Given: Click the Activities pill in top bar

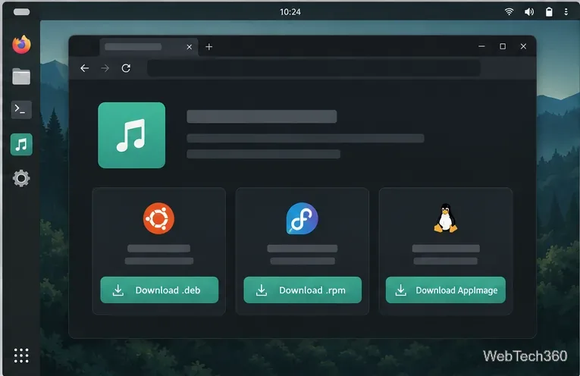Looking at the screenshot, I should pos(21,12).
